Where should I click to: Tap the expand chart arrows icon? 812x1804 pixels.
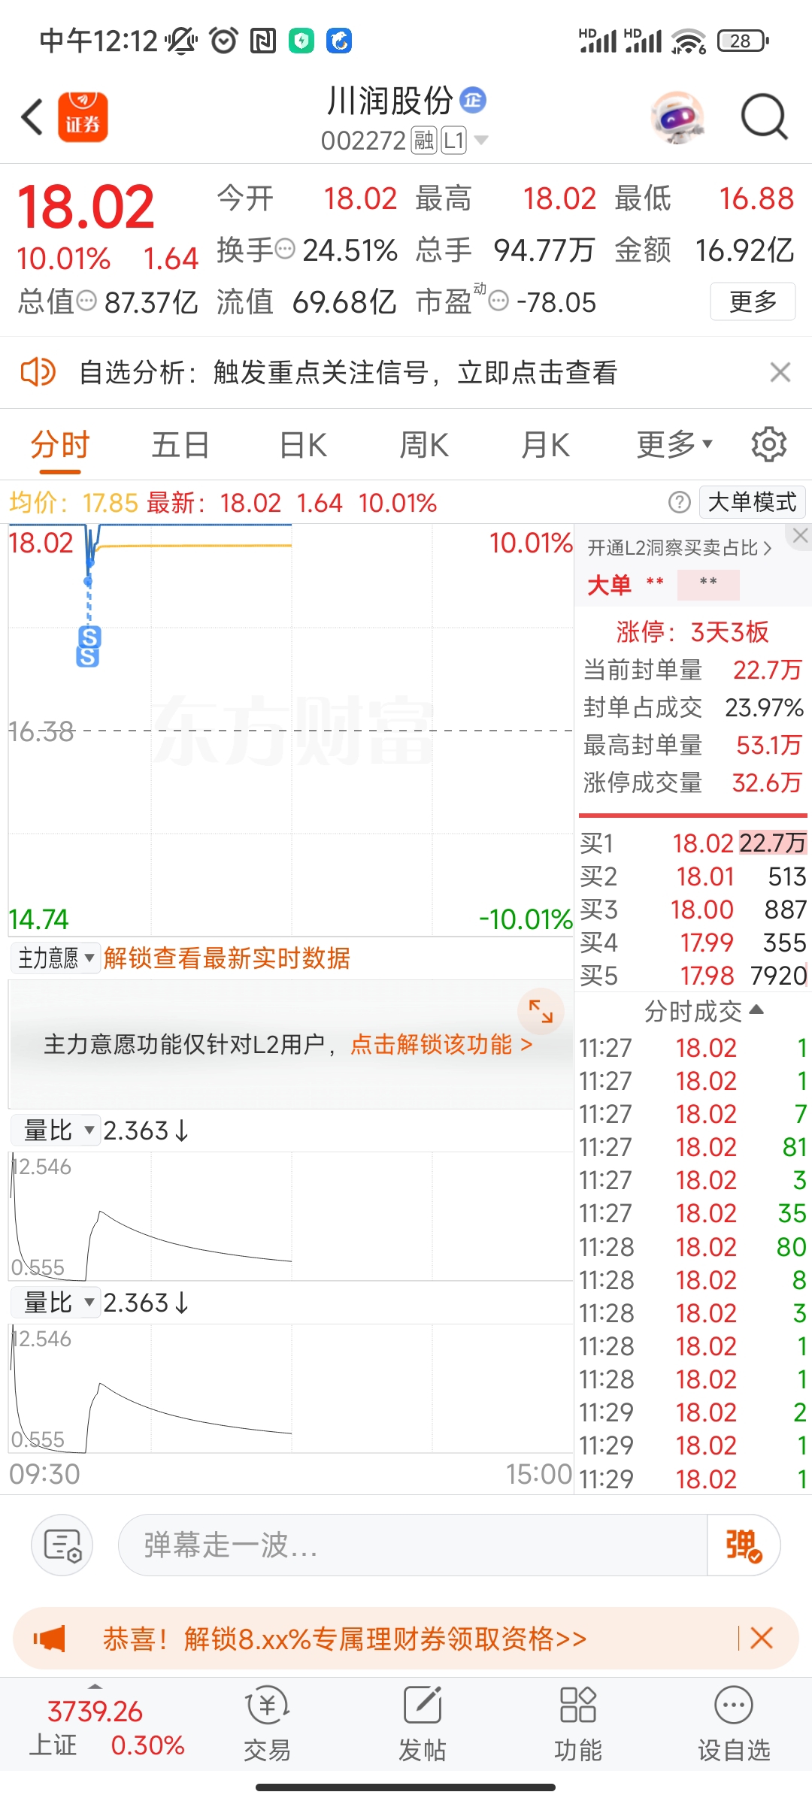coord(541,1011)
